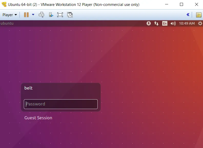Open the network connections indicator
Image resolution: width=203 pixels, height=148 pixels.
(156, 23)
